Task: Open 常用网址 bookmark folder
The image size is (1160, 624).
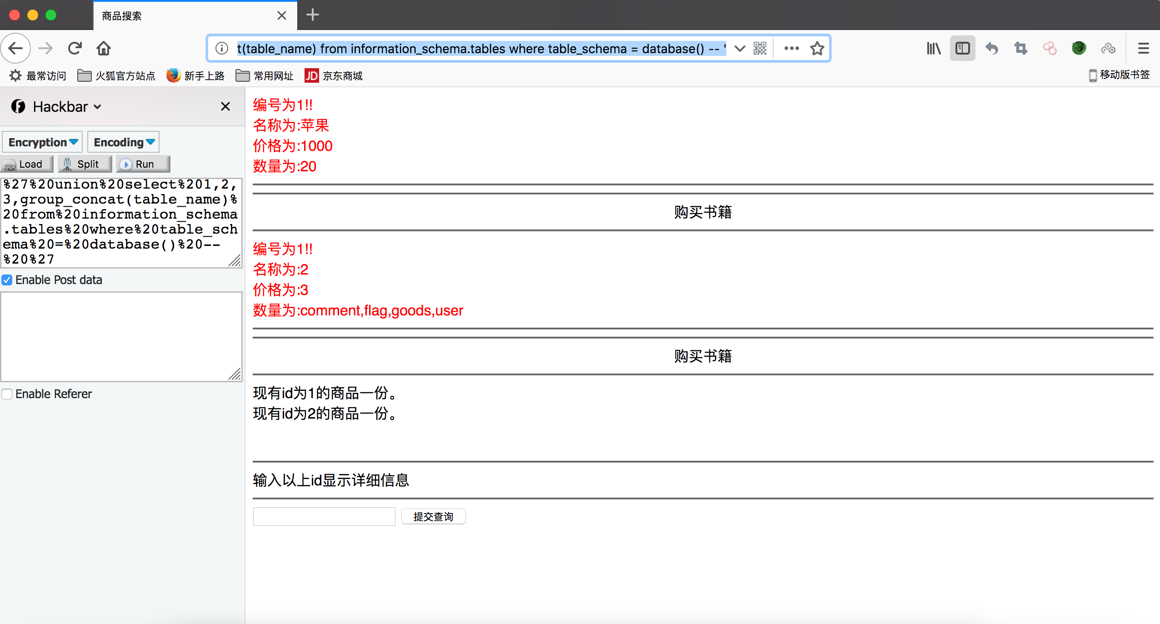Action: point(265,75)
